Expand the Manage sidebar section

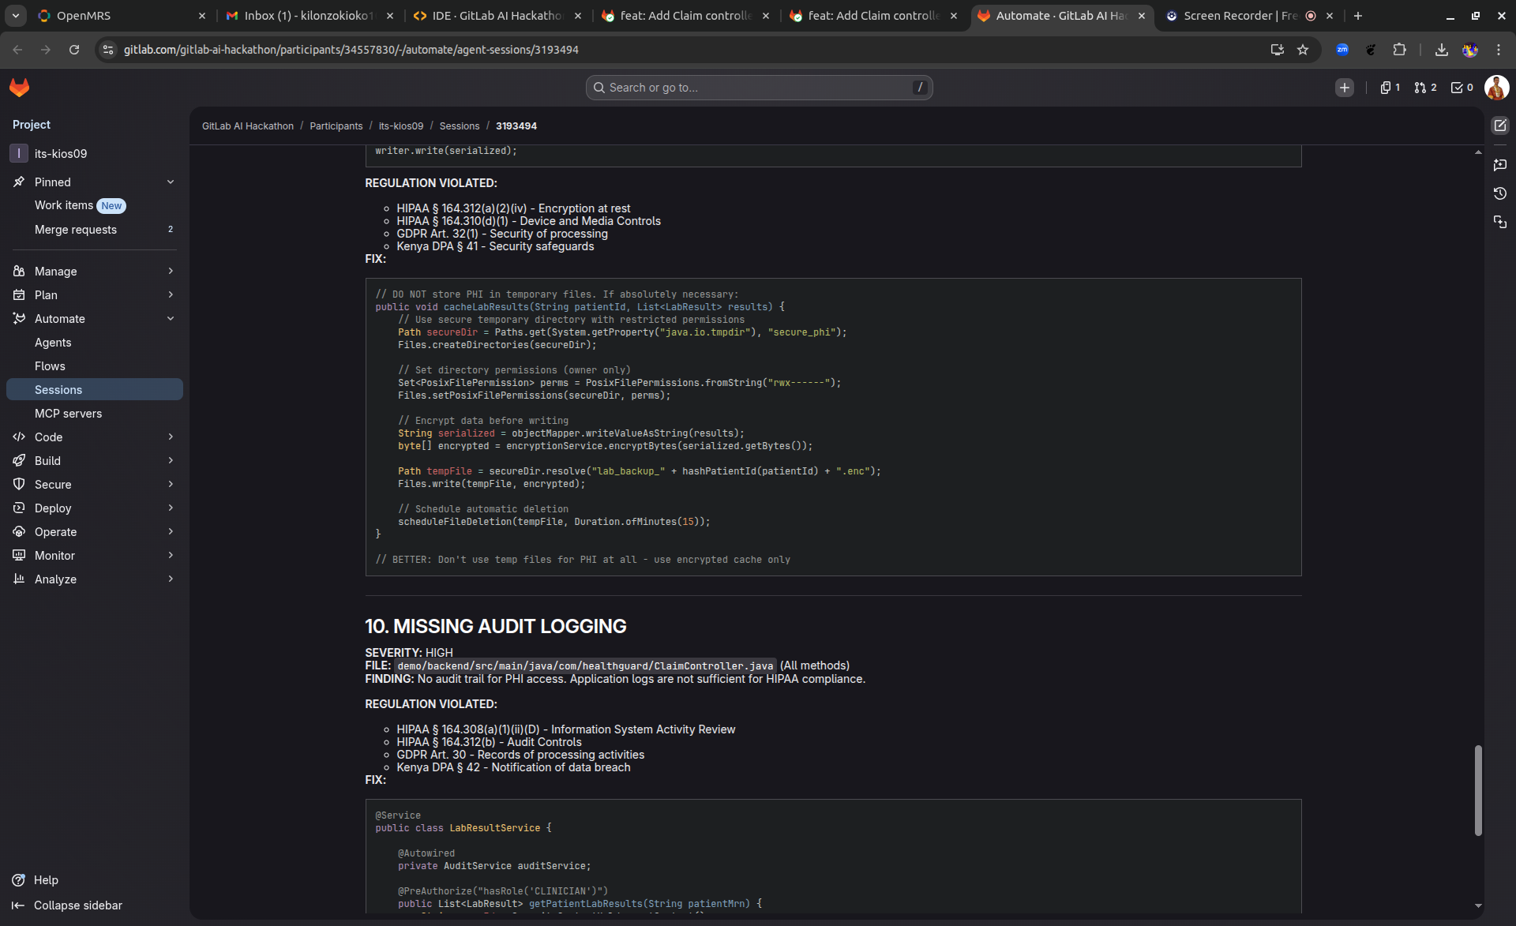coord(171,272)
